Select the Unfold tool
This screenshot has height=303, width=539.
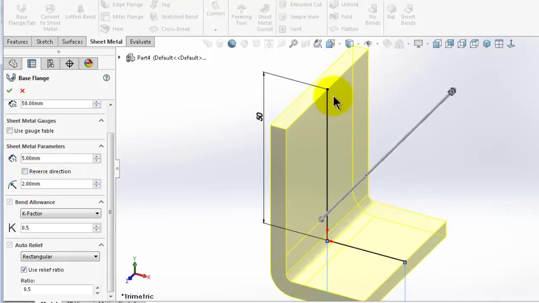[x=344, y=5]
